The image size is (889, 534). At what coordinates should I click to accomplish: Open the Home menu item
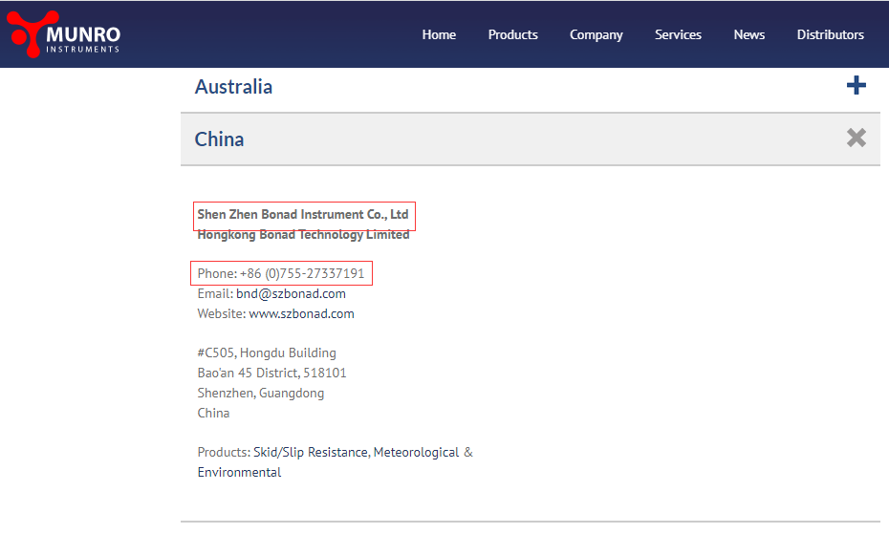(439, 34)
